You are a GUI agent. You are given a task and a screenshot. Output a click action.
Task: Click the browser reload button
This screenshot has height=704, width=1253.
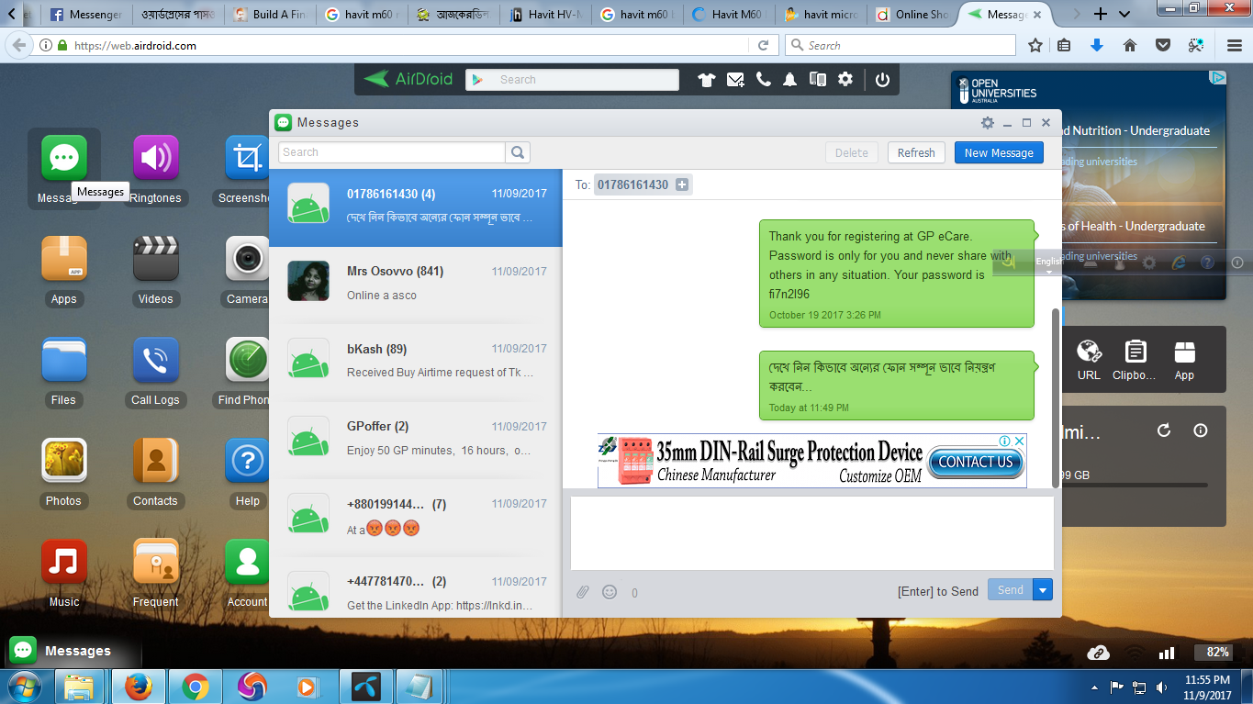coord(763,45)
